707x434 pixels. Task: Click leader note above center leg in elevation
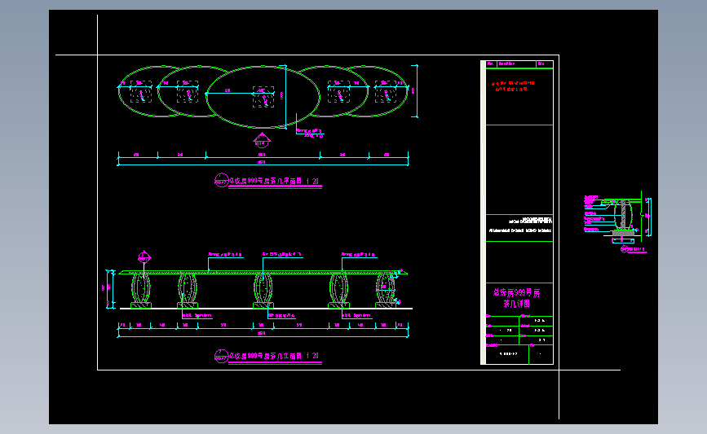pos(282,255)
